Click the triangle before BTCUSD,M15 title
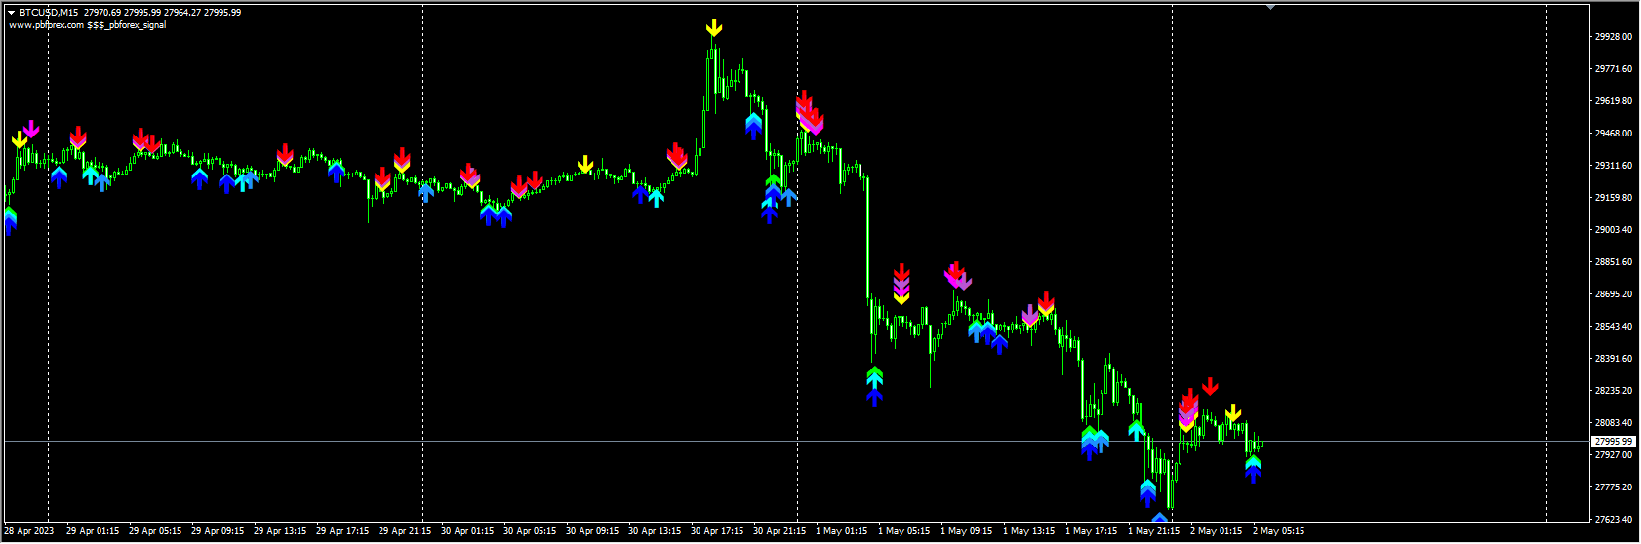This screenshot has height=544, width=1641. [x=11, y=13]
